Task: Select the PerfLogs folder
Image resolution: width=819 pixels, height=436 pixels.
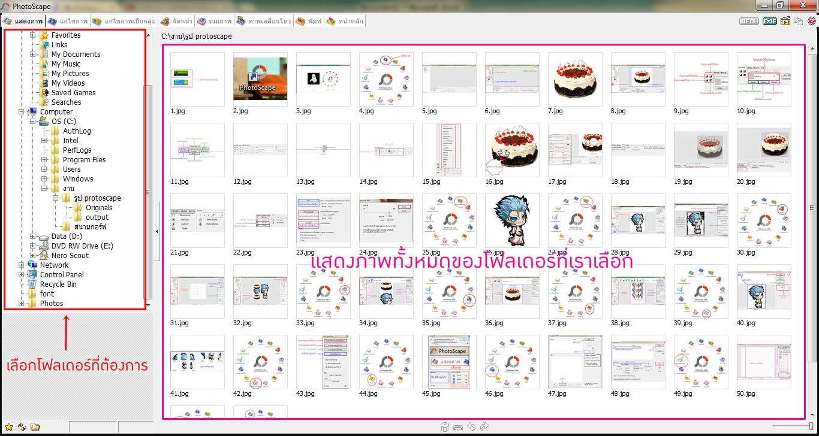Action: tap(77, 150)
